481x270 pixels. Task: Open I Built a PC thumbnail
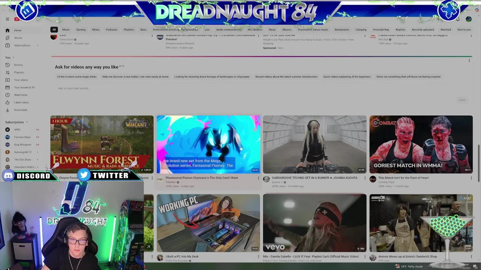[x=208, y=223]
